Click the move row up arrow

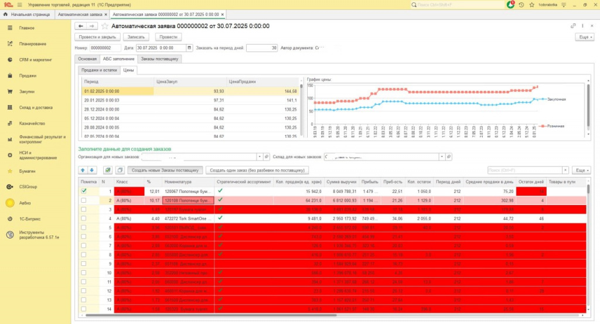click(83, 170)
